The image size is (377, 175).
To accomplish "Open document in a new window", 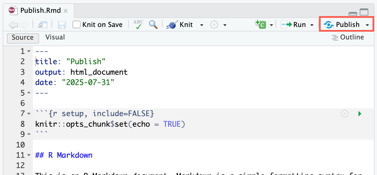I will [x=42, y=24].
